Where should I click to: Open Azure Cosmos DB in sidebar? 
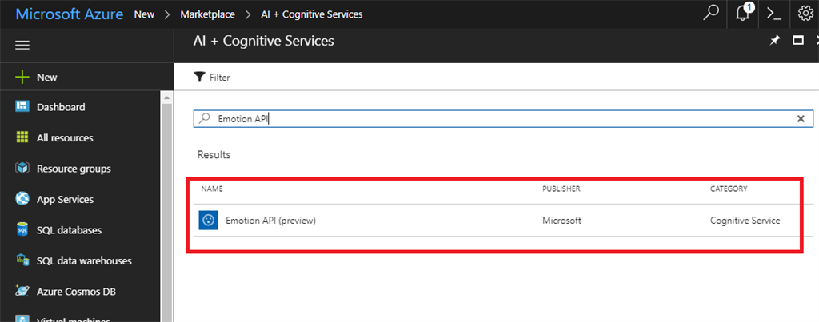(76, 292)
